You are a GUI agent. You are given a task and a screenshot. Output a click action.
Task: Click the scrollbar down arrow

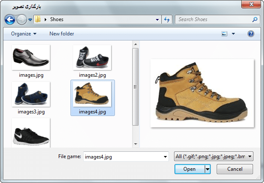[136, 144]
